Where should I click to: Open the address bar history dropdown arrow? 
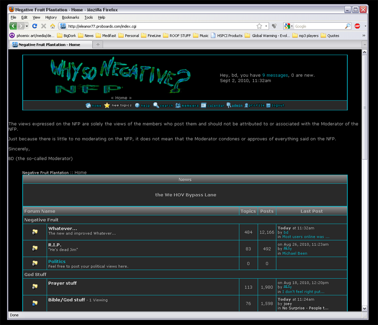[x=266, y=26]
